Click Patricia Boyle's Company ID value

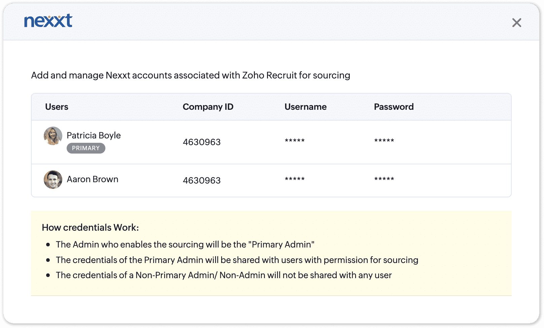[x=202, y=142]
